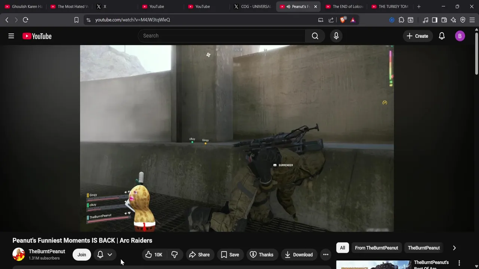Click the address bar URL
Image resolution: width=479 pixels, height=269 pixels.
tap(132, 20)
